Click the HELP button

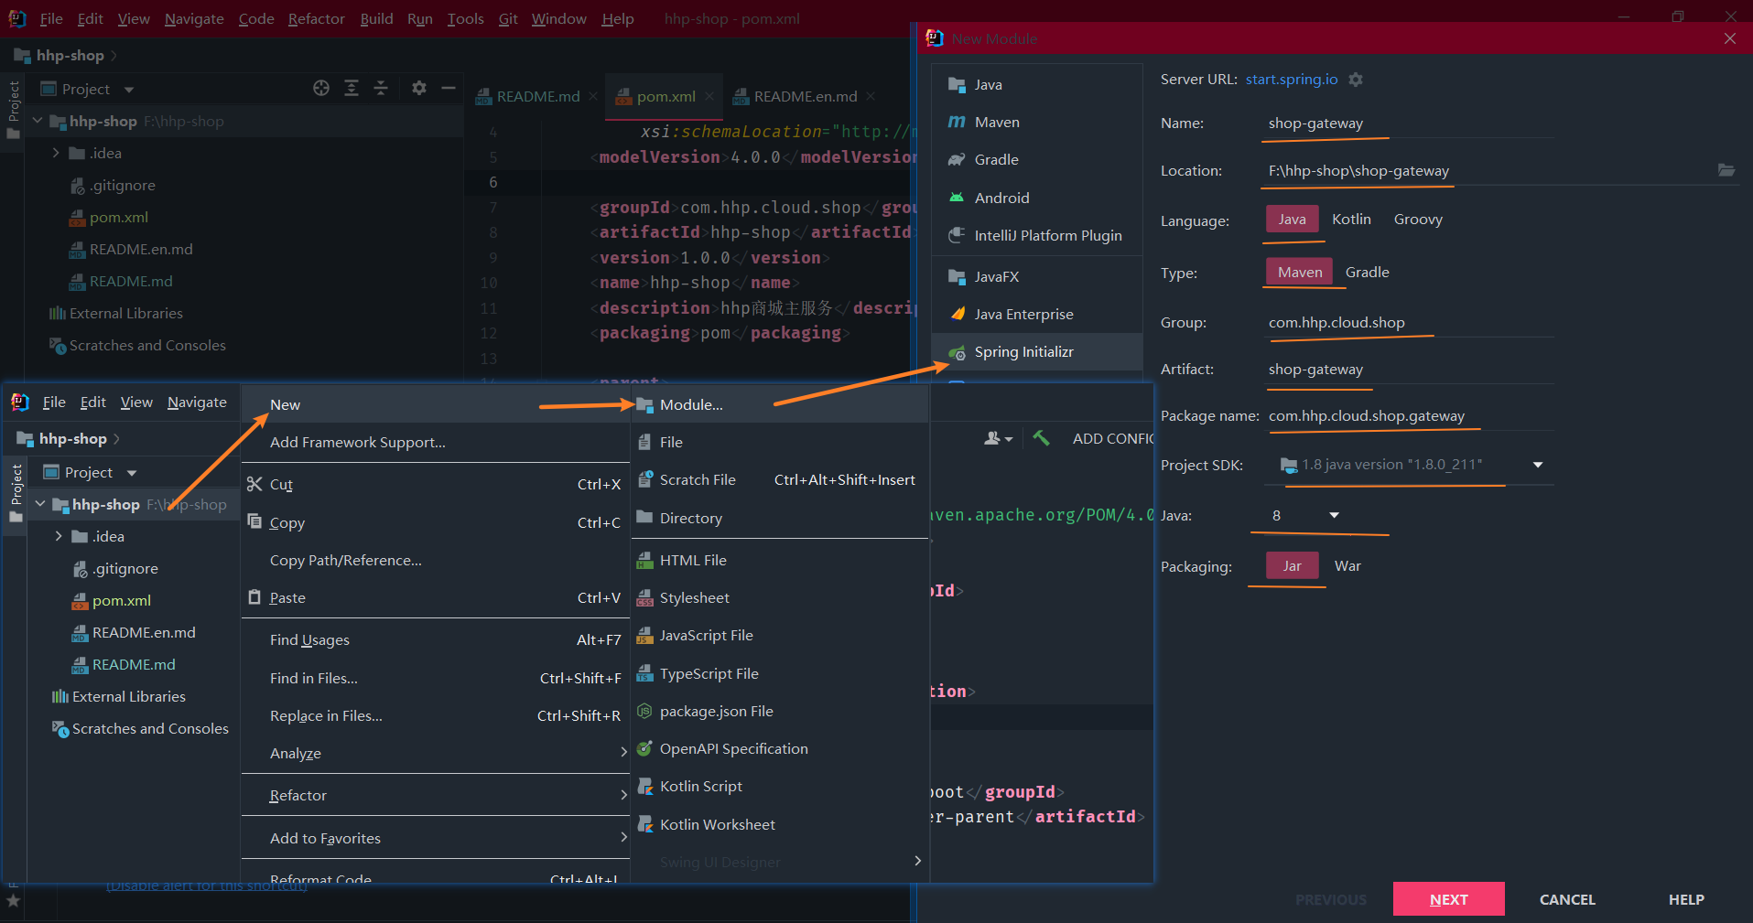1686,899
